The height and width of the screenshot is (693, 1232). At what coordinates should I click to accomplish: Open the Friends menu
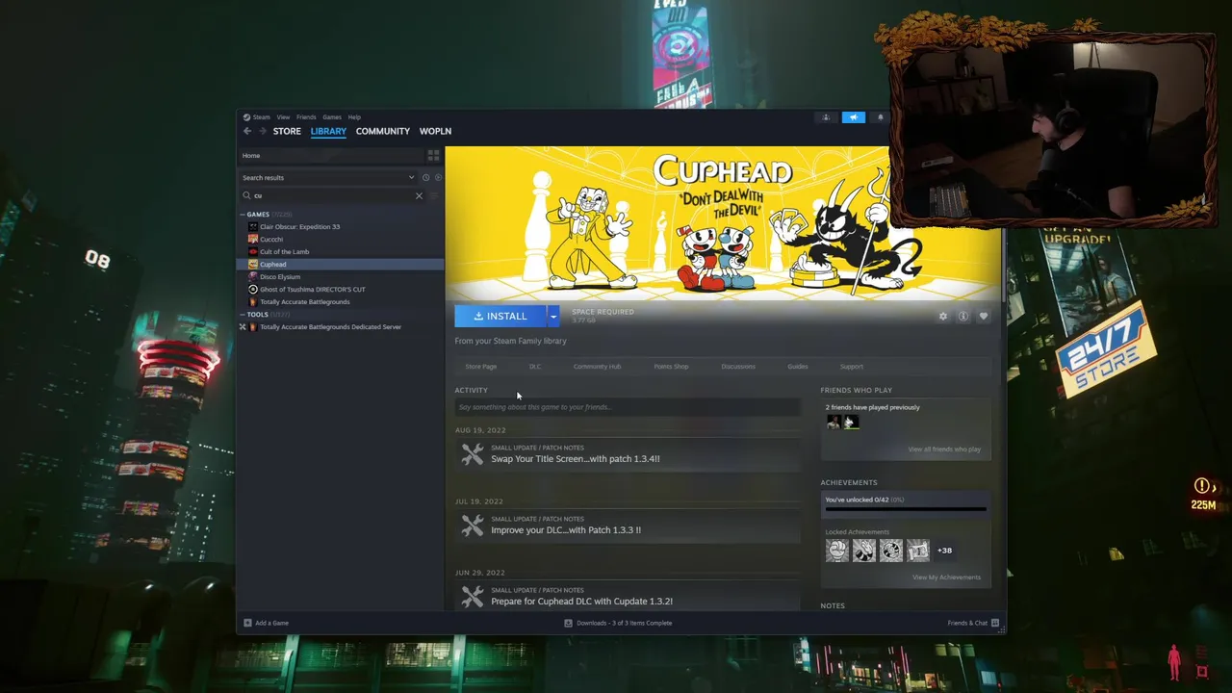306,117
